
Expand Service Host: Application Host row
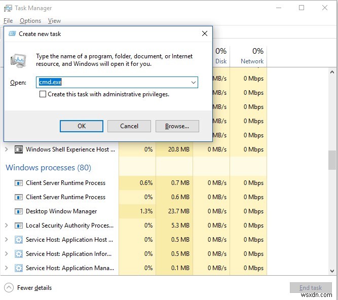coord(7,239)
